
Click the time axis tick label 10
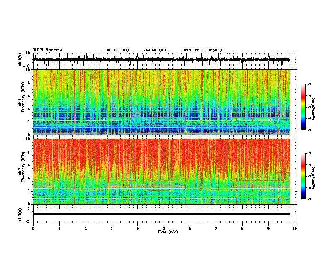295,228
